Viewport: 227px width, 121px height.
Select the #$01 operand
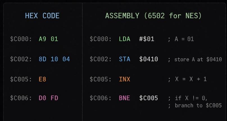click(147, 39)
